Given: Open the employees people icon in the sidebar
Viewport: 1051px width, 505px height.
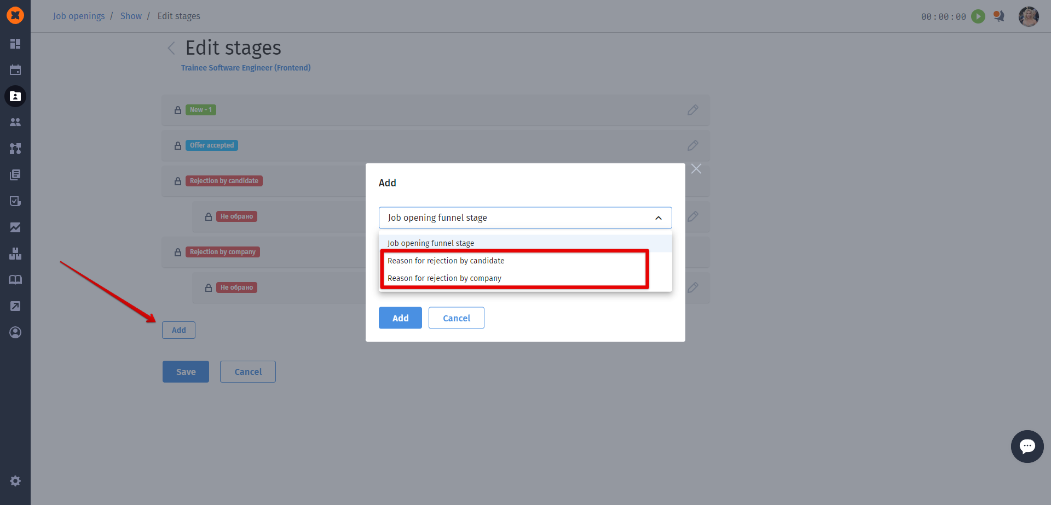Looking at the screenshot, I should point(15,122).
